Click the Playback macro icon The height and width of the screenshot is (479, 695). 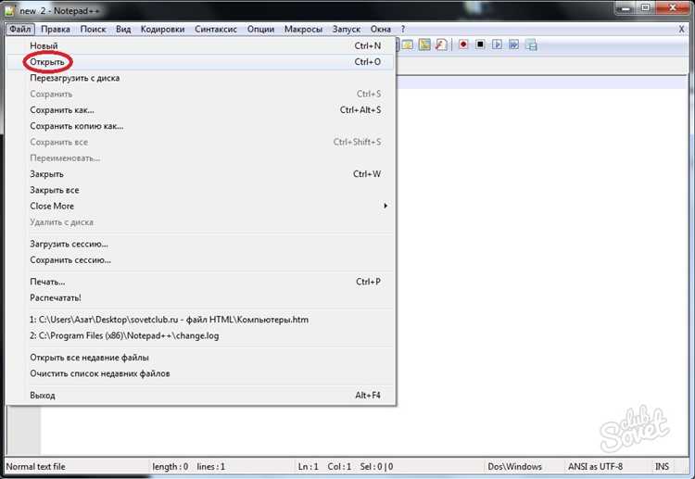point(497,44)
